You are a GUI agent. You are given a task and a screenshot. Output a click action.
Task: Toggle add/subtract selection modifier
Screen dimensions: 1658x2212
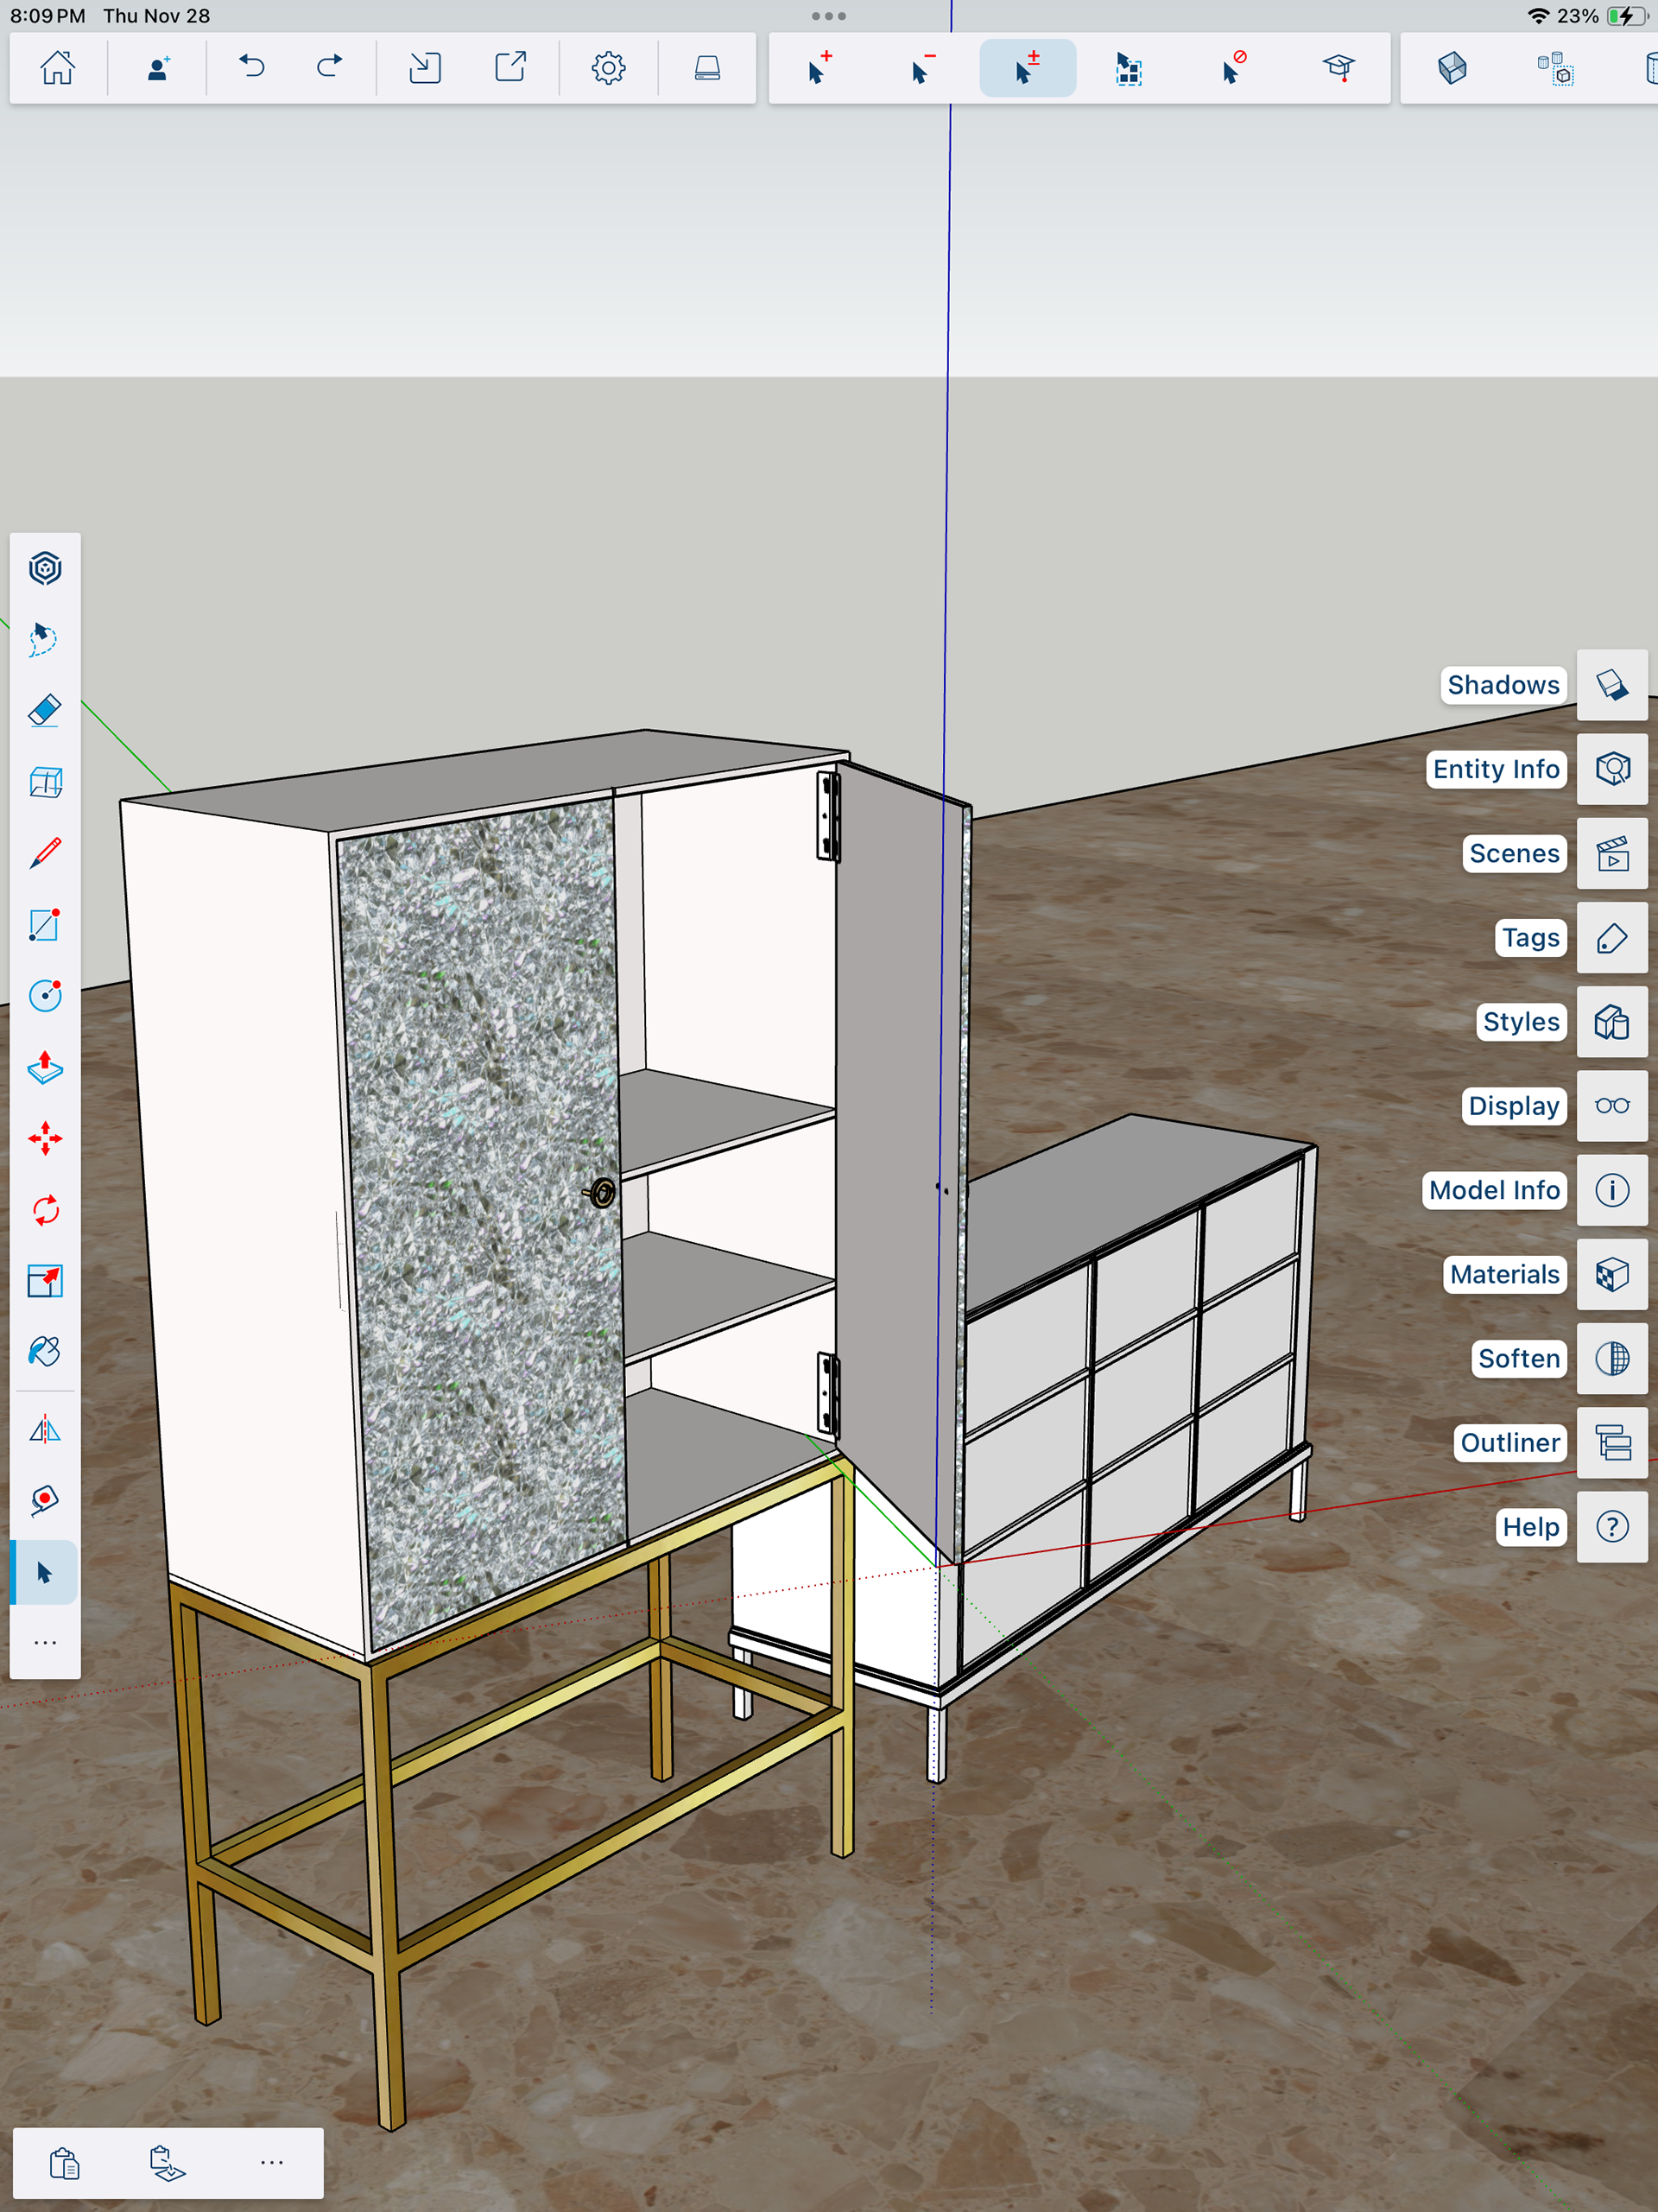[1027, 68]
